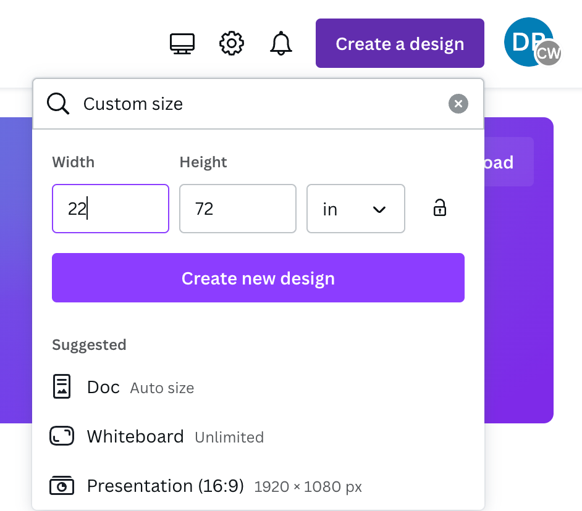The height and width of the screenshot is (511, 582).
Task: Select Presentation (16:9) from suggestions
Action: [166, 486]
